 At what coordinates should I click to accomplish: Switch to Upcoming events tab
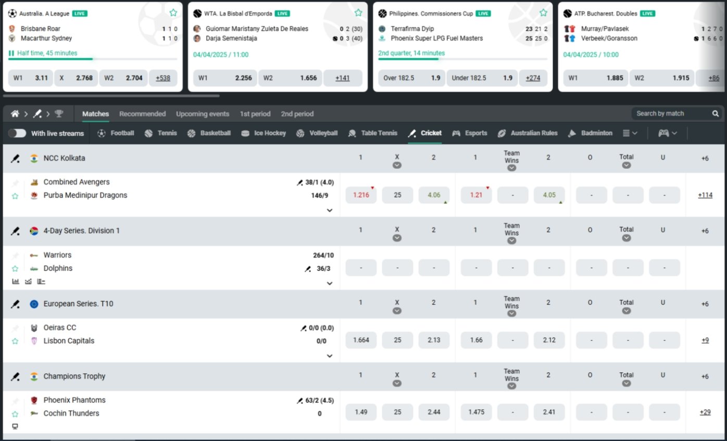tap(203, 114)
